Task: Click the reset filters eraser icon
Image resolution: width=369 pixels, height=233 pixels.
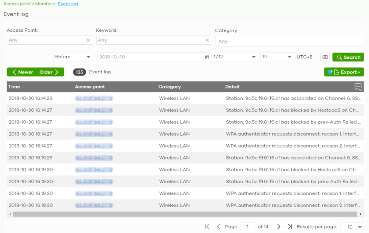Action: pos(325,57)
